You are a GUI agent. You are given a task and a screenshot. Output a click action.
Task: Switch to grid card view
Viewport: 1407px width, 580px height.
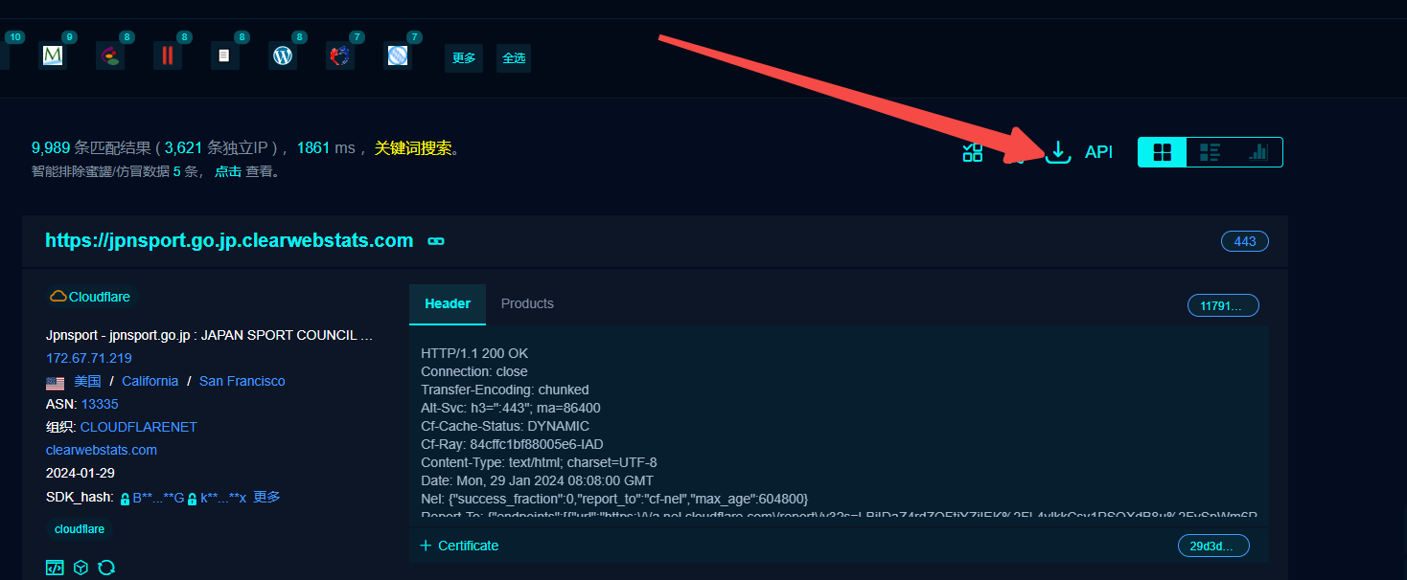(x=1162, y=152)
